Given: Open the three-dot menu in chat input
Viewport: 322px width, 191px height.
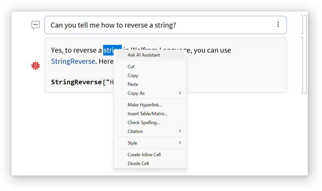Looking at the screenshot, I should pos(278,24).
